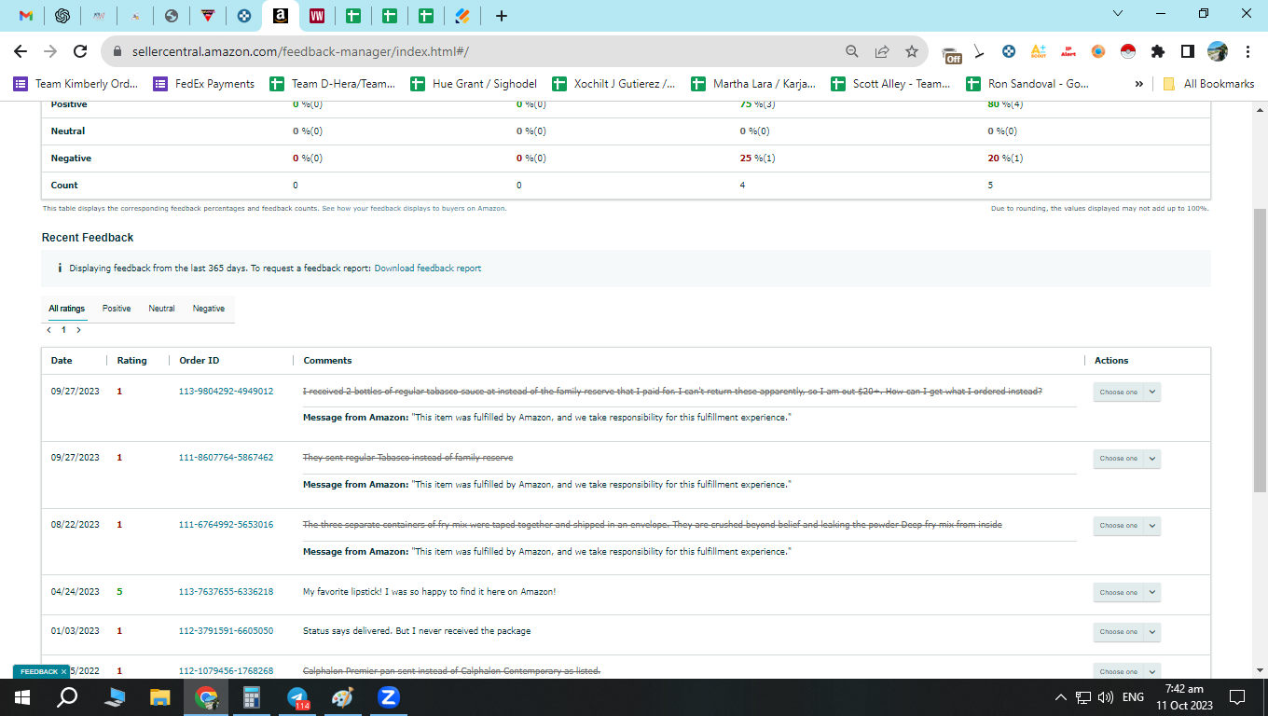This screenshot has width=1268, height=716.
Task: Open Choose one dropdown for order 111-6764992-5653016
Action: pos(1126,526)
